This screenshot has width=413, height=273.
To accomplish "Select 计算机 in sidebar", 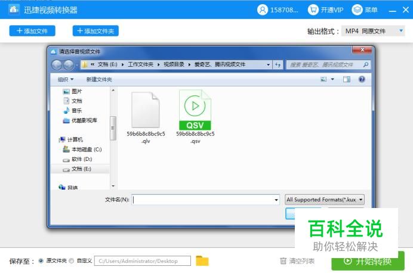I will pyautogui.click(x=70, y=139).
